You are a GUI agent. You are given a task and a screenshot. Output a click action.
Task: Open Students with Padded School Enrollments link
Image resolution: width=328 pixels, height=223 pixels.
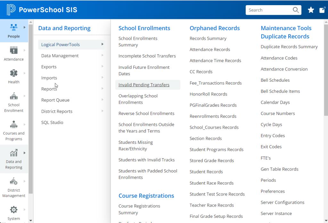[x=148, y=174]
